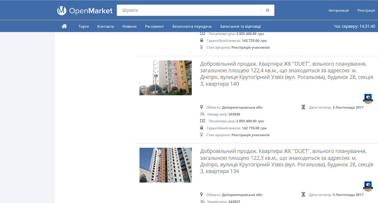Click the lot number icon beside Номер лоту
The width and height of the screenshot is (378, 203).
pos(202,114)
